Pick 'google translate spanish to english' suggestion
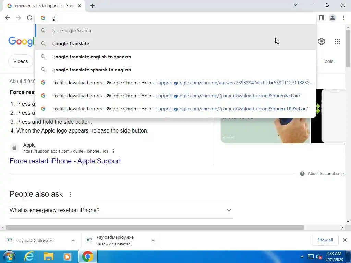Screen dimensions: 351x263 click(x=176, y=70)
